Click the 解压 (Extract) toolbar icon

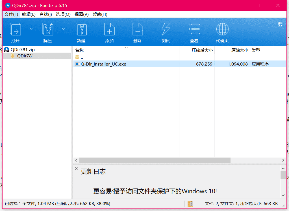(x=47, y=29)
